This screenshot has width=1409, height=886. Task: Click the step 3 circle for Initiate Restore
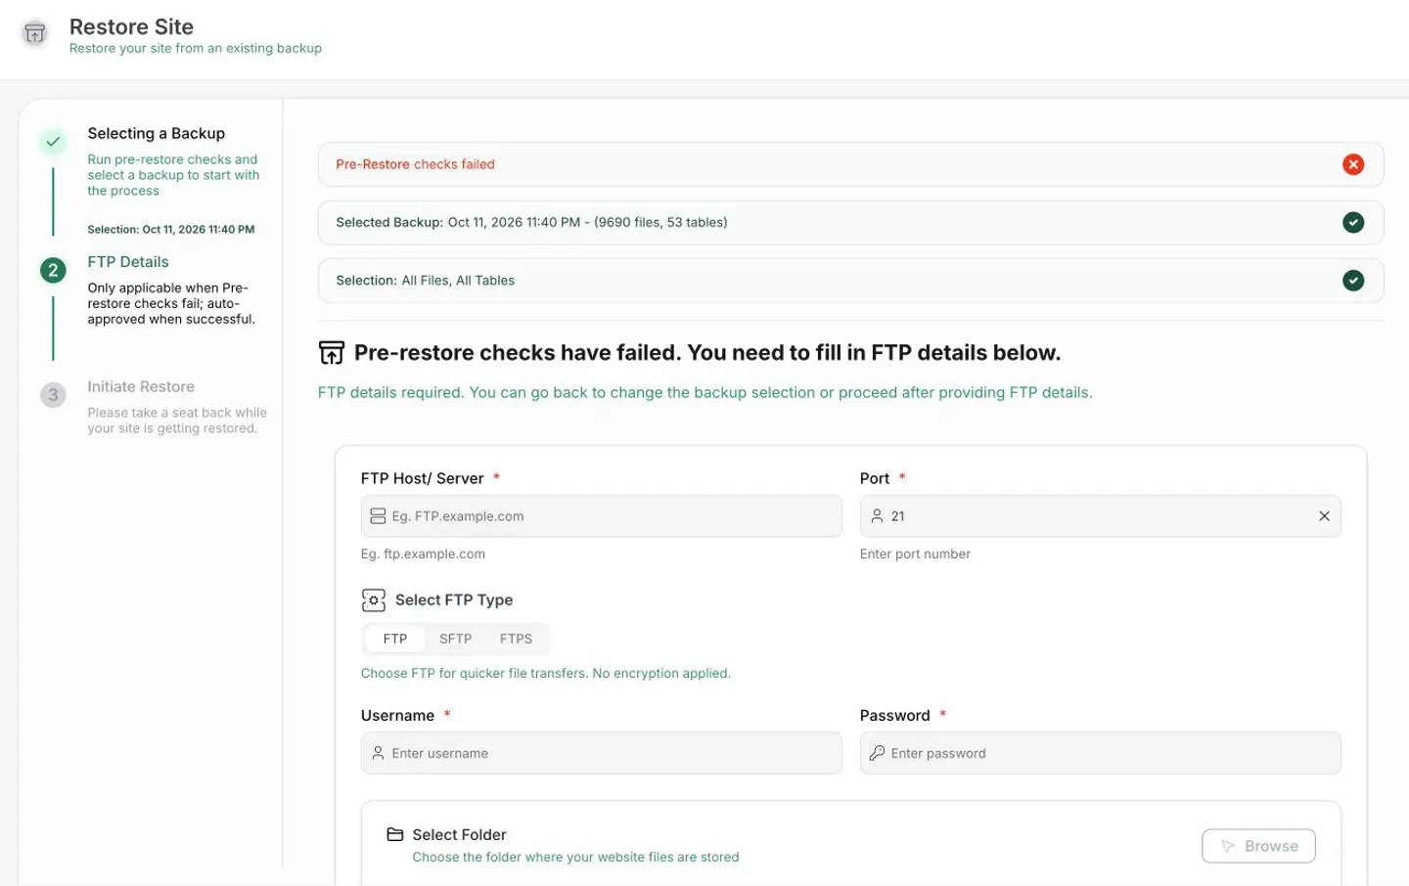coord(53,395)
